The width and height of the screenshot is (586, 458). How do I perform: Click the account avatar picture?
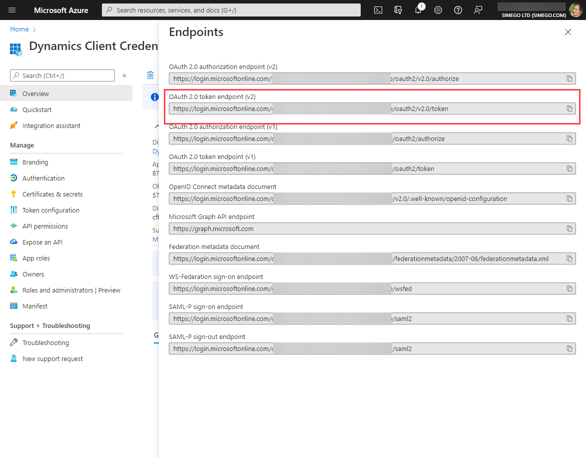coord(575,10)
